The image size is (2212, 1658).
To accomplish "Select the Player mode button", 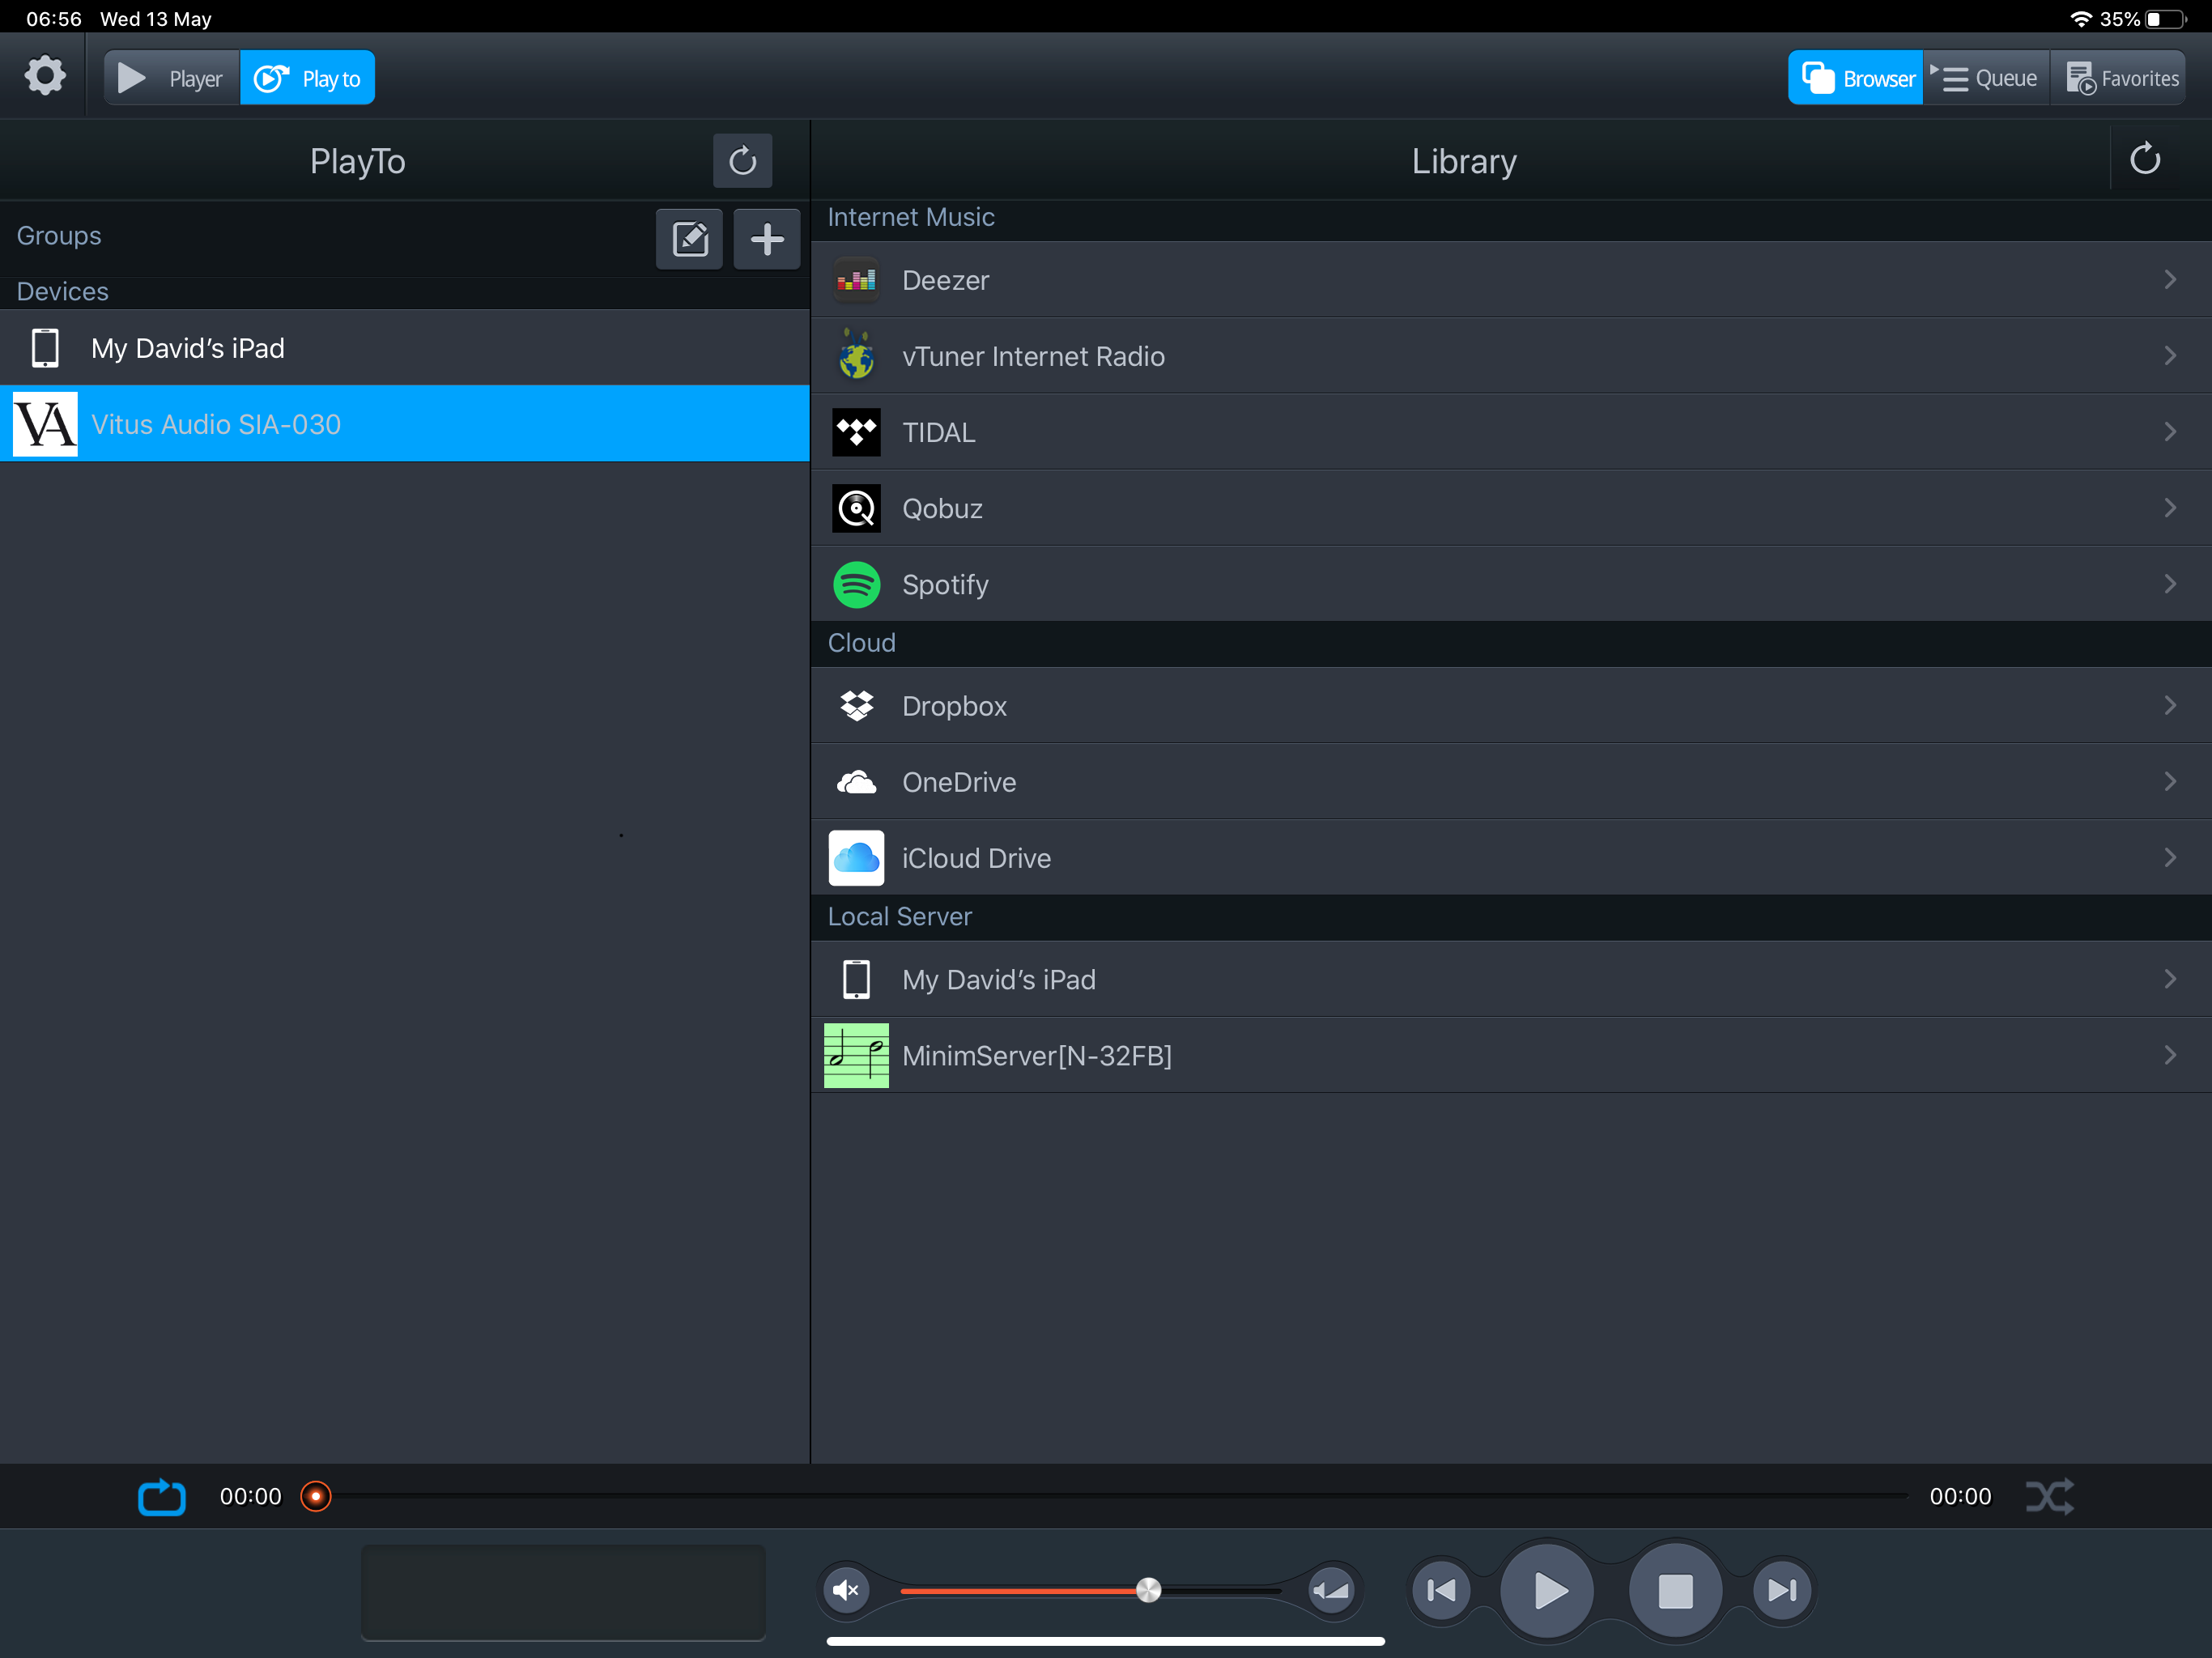I will point(172,78).
